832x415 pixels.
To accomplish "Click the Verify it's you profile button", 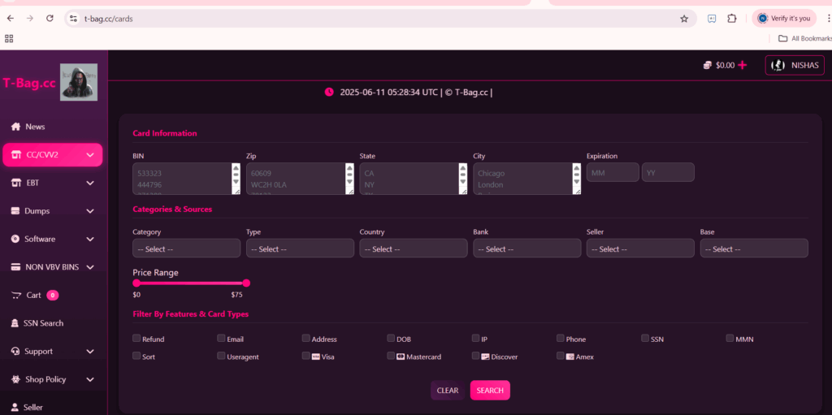I will click(x=784, y=19).
